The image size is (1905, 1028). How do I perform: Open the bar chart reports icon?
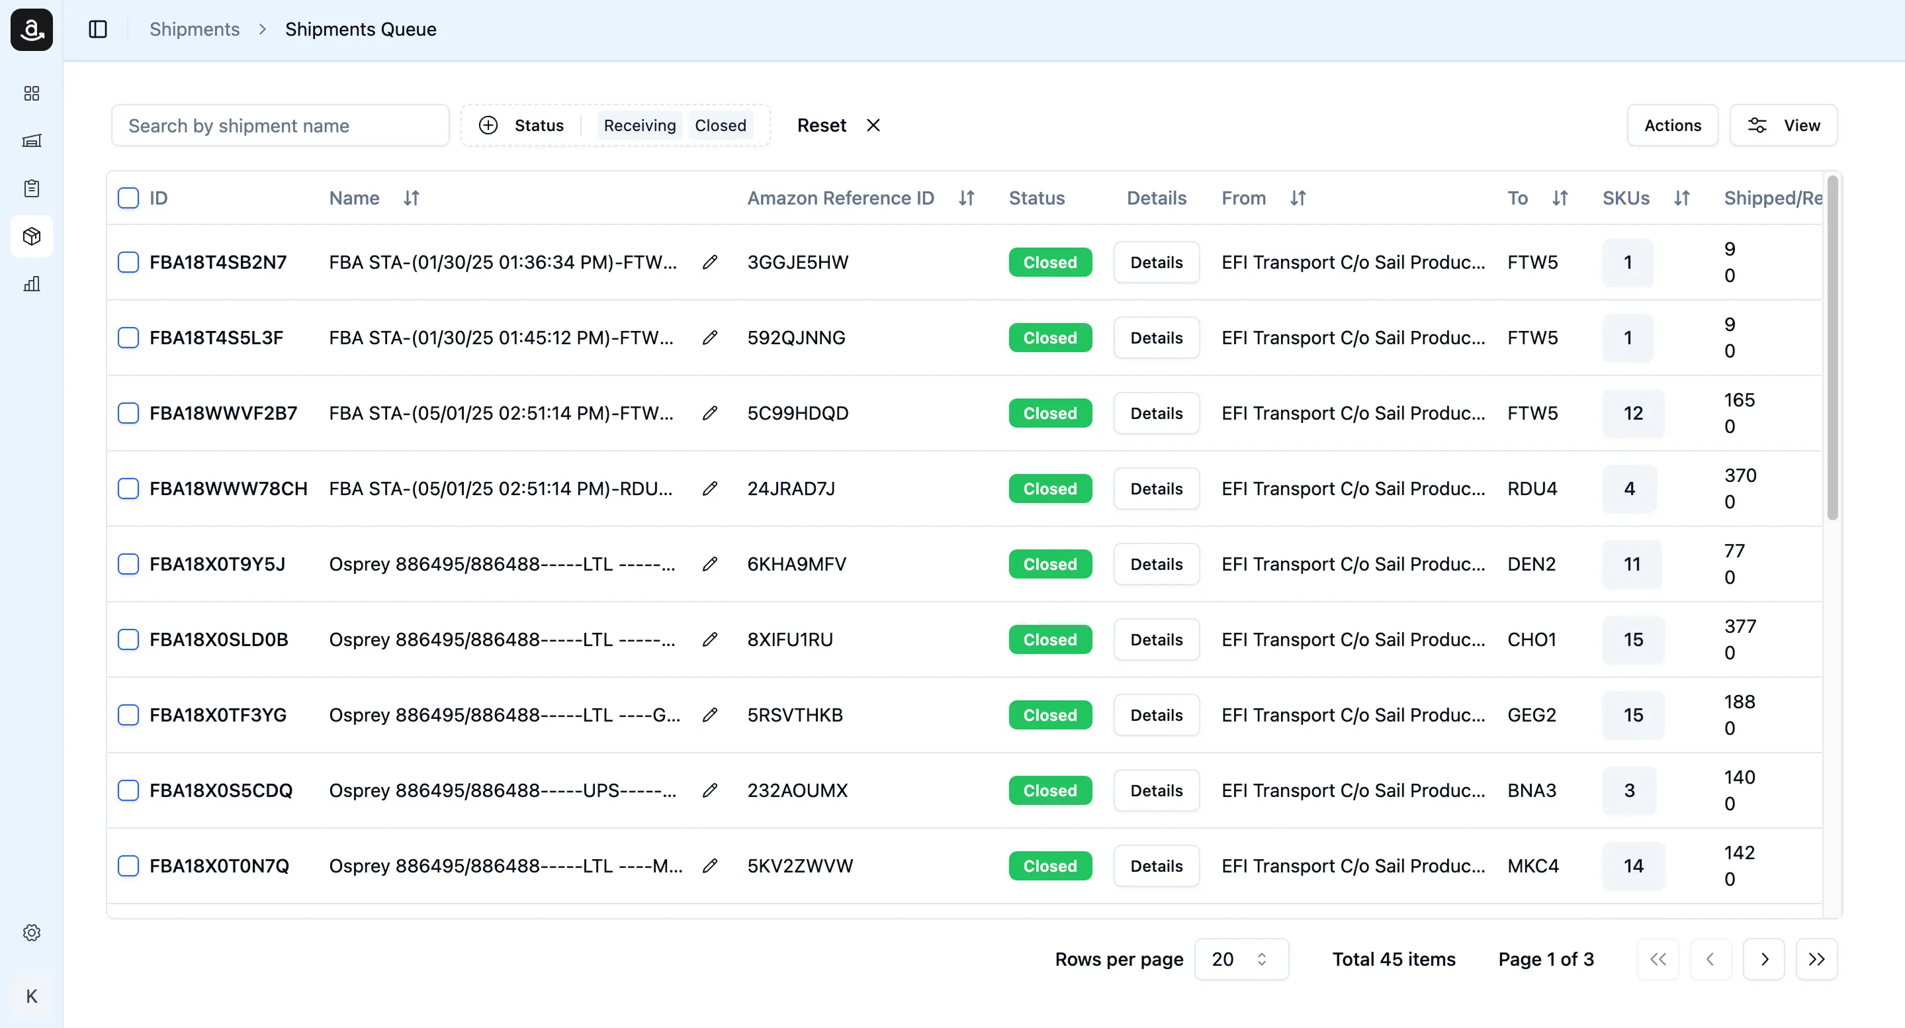(32, 284)
